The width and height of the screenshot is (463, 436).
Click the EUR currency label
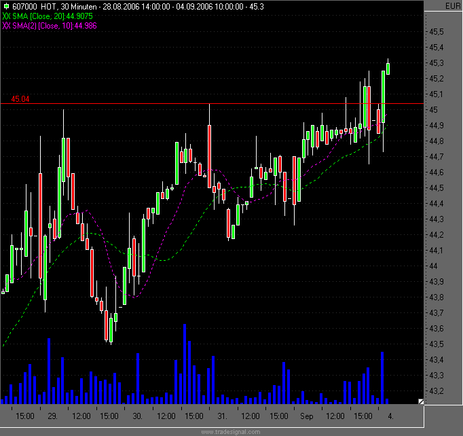[x=453, y=6]
